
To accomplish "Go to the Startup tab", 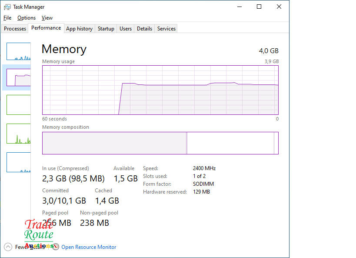I will coord(106,29).
